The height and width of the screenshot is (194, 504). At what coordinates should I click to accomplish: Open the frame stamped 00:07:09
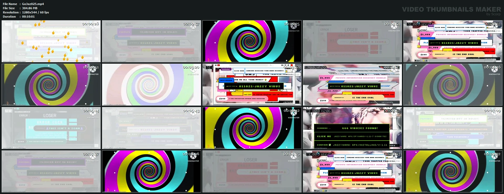453,128
